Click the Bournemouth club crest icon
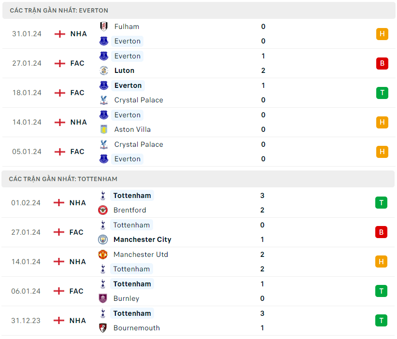 [x=103, y=328]
